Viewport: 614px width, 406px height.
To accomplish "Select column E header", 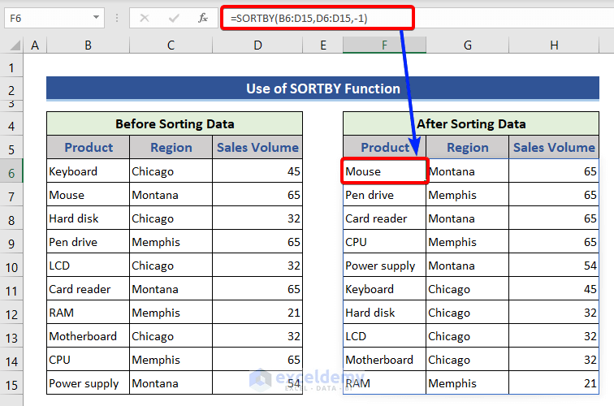I will 323,45.
